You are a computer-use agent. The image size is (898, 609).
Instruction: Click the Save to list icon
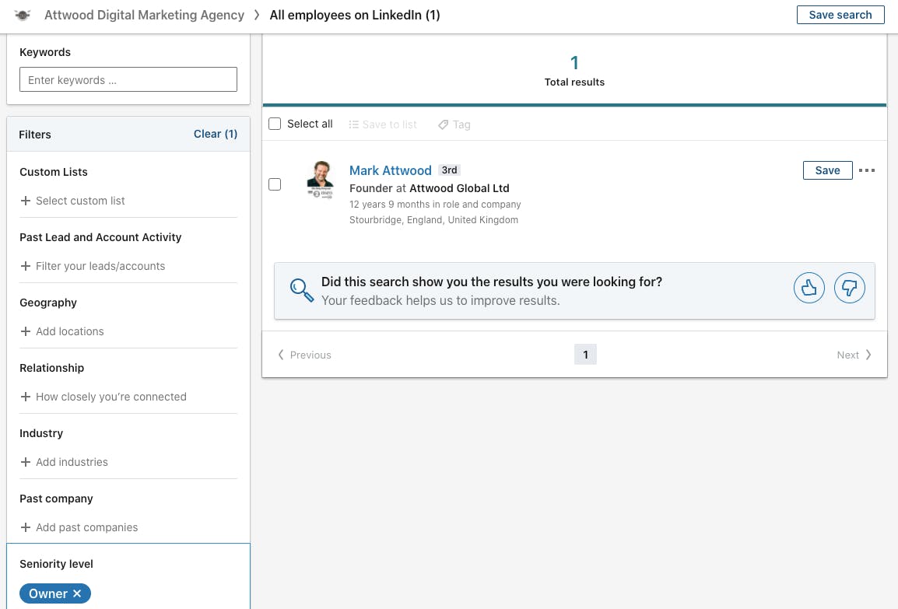(x=353, y=124)
